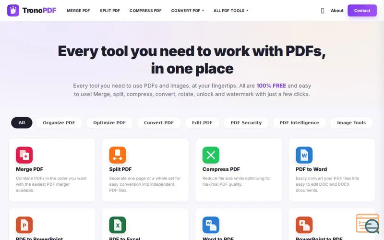Click the Merge PDF card description text
This screenshot has width=384, height=240.
click(51, 184)
